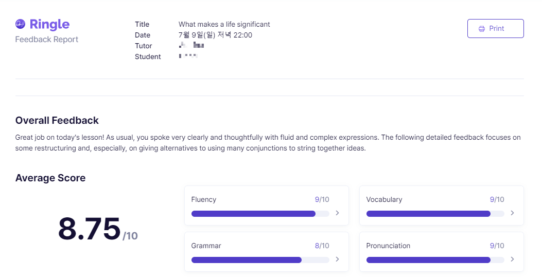Image resolution: width=542 pixels, height=280 pixels.
Task: Click the Vocabulary progress bar
Action: click(435, 214)
